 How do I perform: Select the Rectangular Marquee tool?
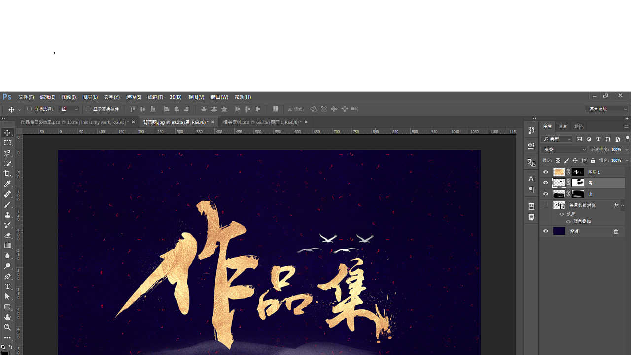pyautogui.click(x=7, y=143)
